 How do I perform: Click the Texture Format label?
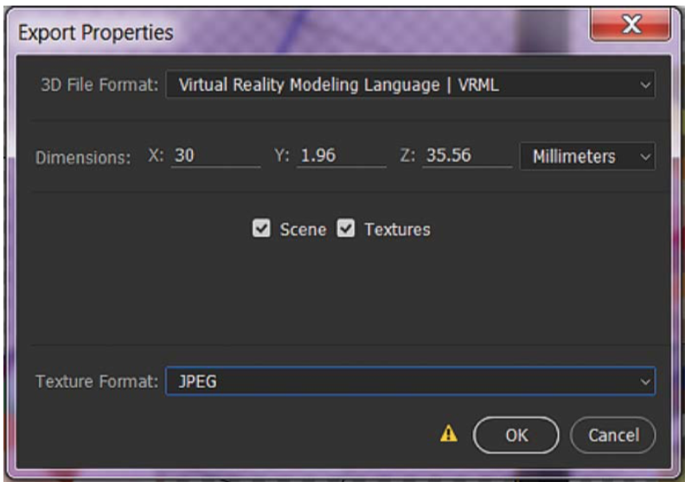(x=97, y=381)
